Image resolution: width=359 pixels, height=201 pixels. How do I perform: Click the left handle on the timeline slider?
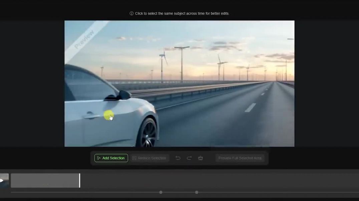(161, 192)
